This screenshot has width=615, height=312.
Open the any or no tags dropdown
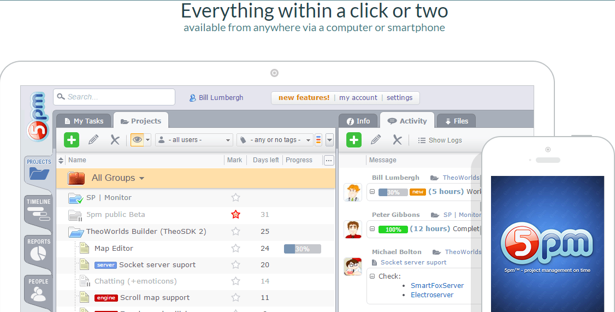pos(275,140)
